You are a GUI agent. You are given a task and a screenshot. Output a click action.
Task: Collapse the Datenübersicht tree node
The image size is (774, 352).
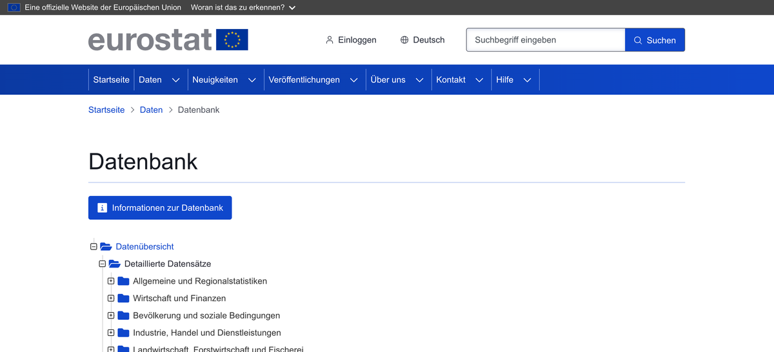[94, 246]
